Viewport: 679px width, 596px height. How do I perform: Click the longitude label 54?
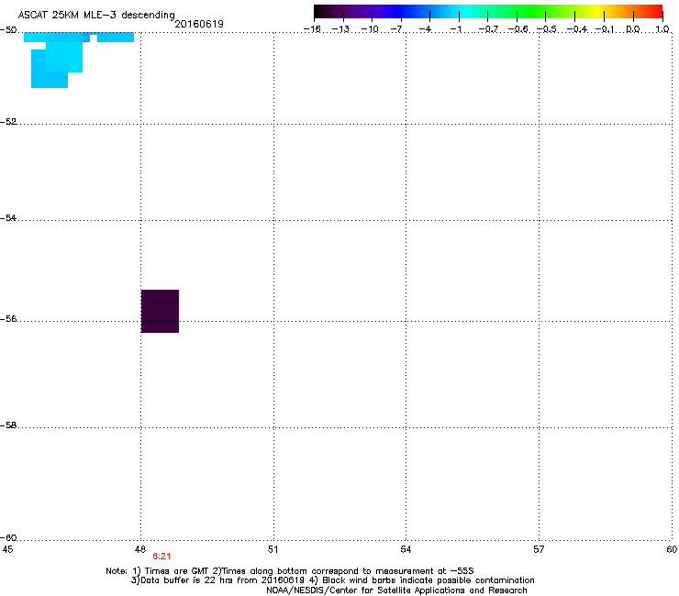(406, 549)
